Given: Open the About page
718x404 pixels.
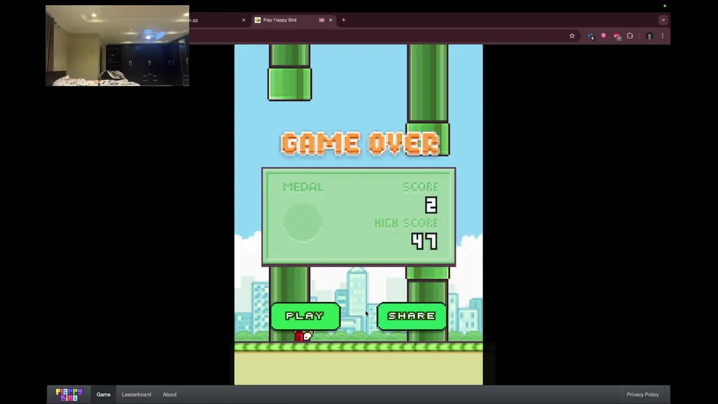Looking at the screenshot, I should tap(169, 394).
